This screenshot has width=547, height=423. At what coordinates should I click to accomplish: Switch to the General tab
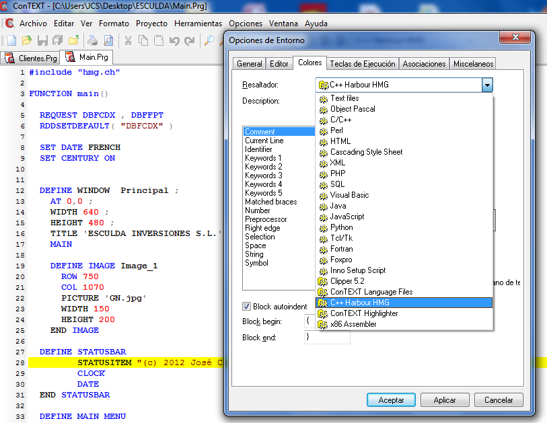pyautogui.click(x=250, y=64)
